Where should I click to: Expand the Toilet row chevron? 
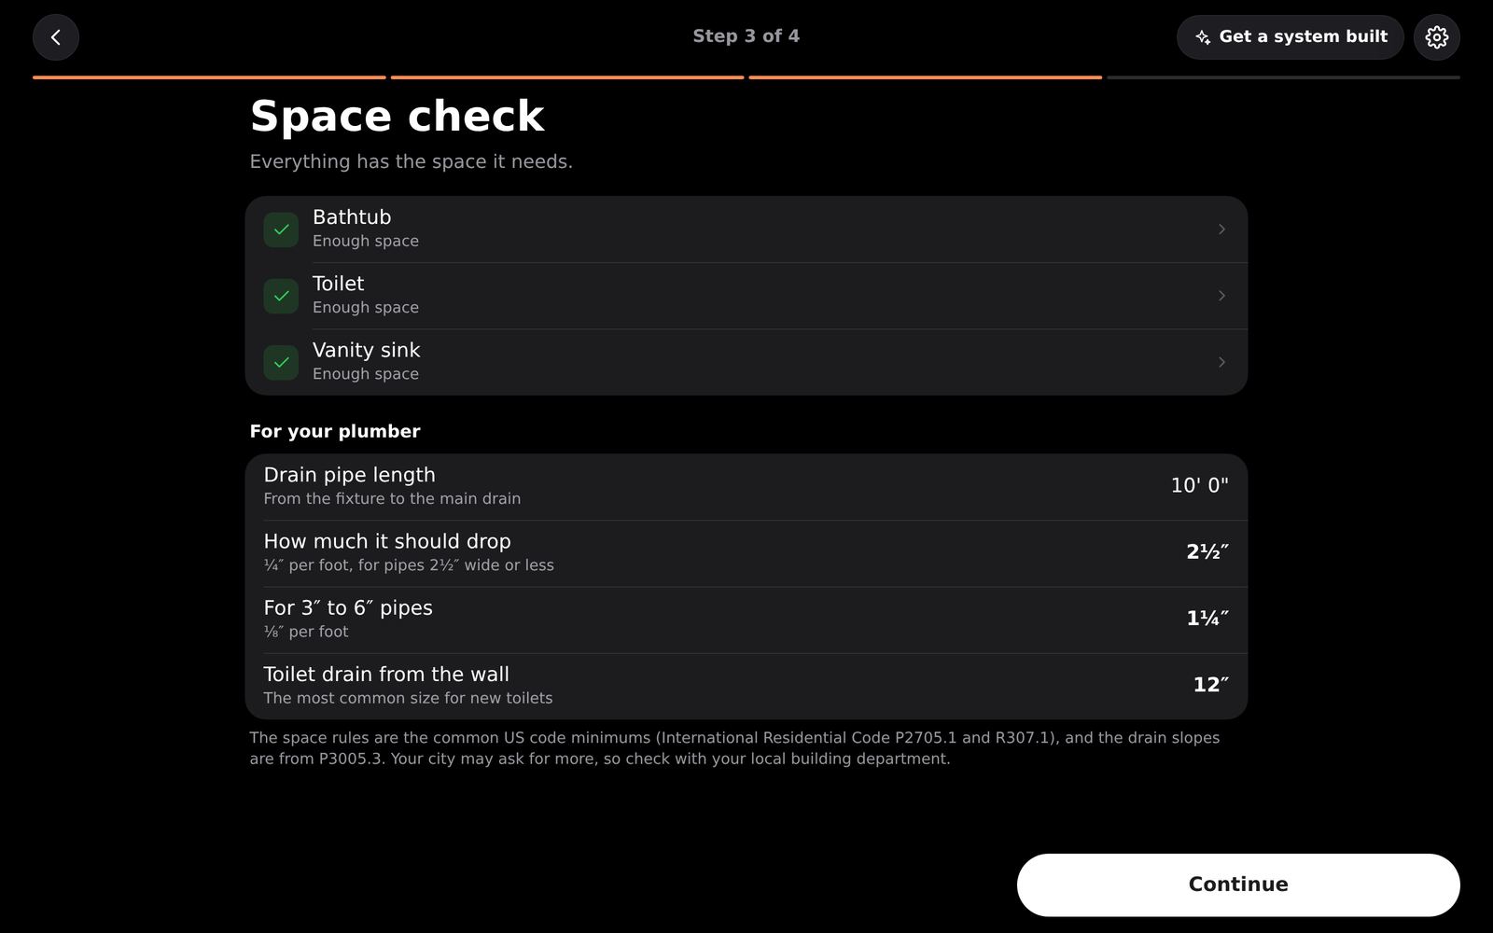pyautogui.click(x=1221, y=296)
